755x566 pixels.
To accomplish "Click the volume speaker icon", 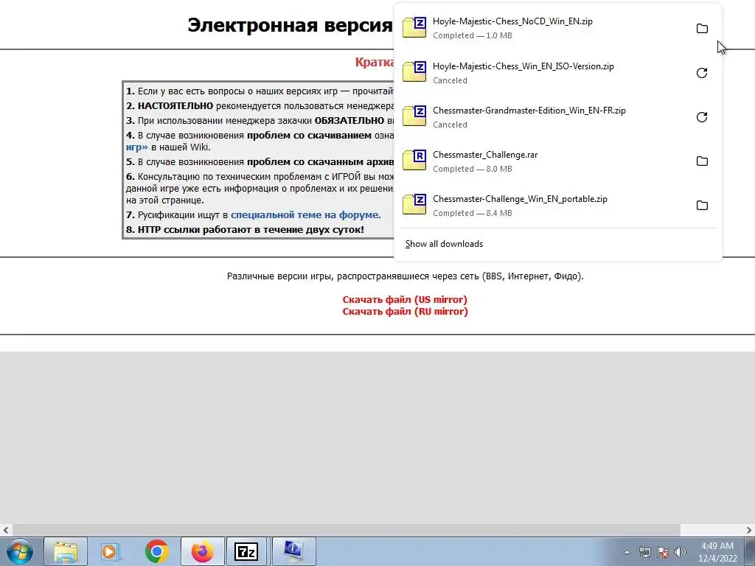I will pos(681,552).
